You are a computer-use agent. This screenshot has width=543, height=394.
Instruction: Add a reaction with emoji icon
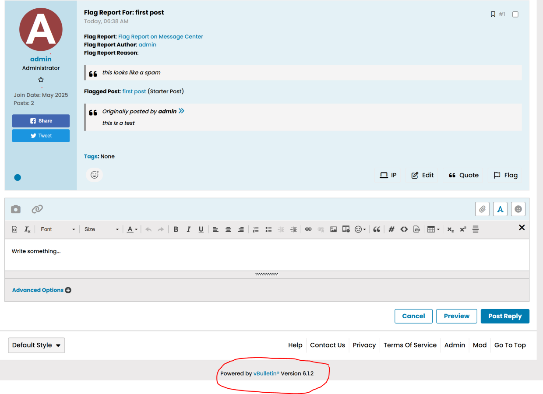[95, 175]
